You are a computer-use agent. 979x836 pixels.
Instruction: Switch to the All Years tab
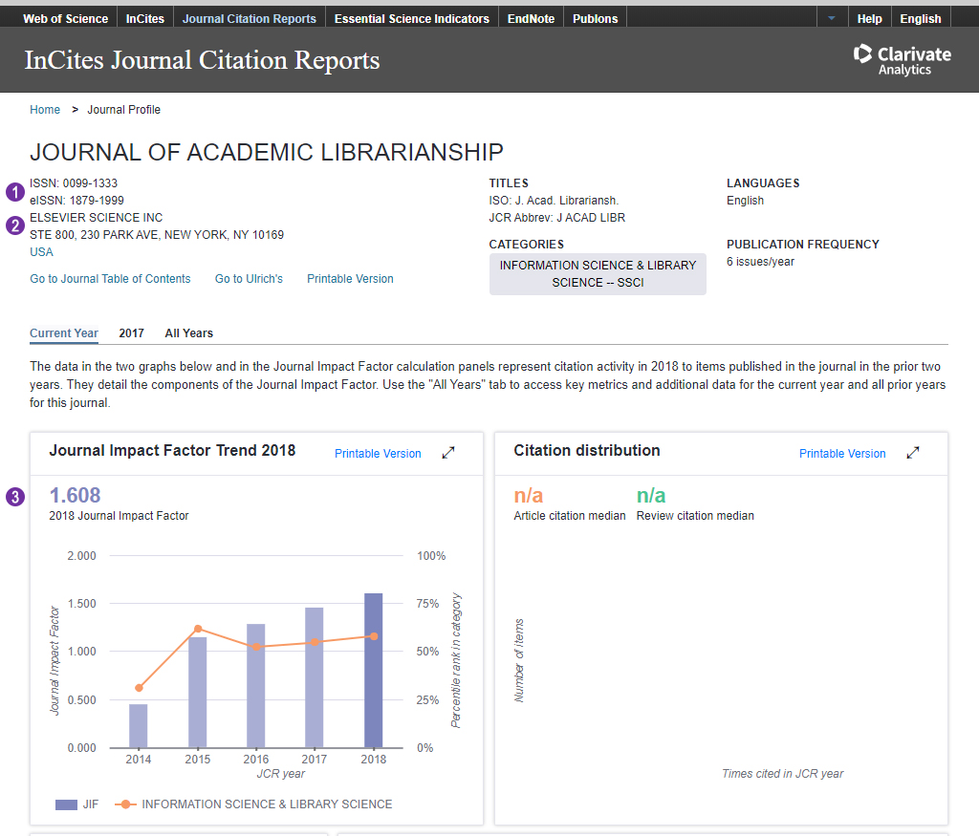tap(188, 333)
